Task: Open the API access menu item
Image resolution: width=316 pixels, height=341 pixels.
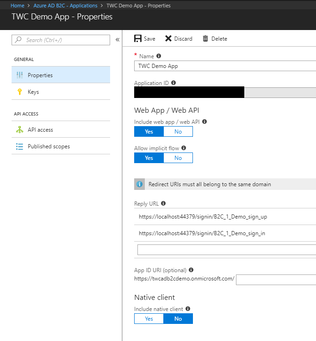Action: click(61, 129)
